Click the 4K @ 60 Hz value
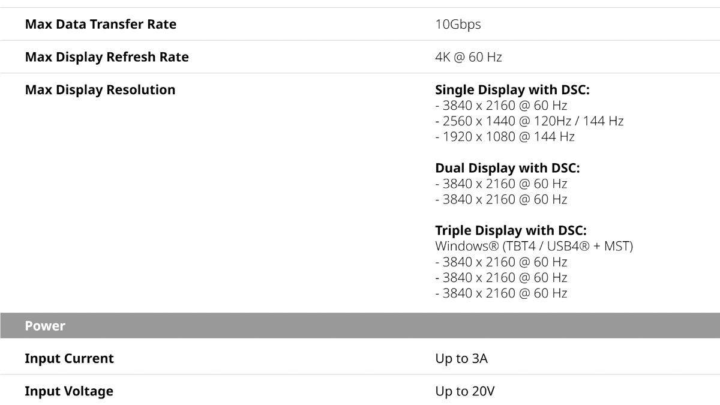This screenshot has height=405, width=720. pos(469,58)
